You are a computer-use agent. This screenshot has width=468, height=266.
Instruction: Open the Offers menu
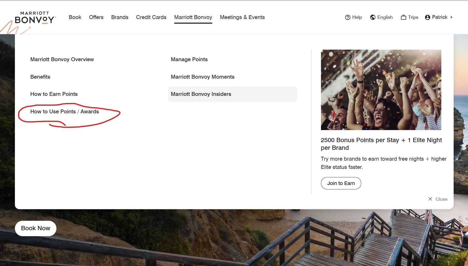point(96,17)
